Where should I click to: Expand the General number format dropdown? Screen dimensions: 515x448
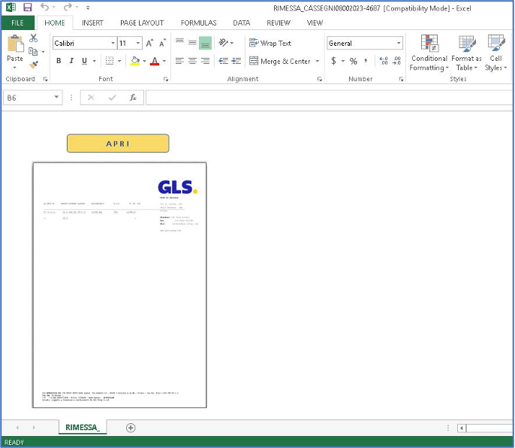click(x=398, y=44)
